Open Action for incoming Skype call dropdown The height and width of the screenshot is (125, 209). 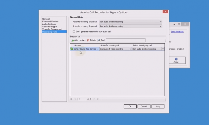pos(160,22)
